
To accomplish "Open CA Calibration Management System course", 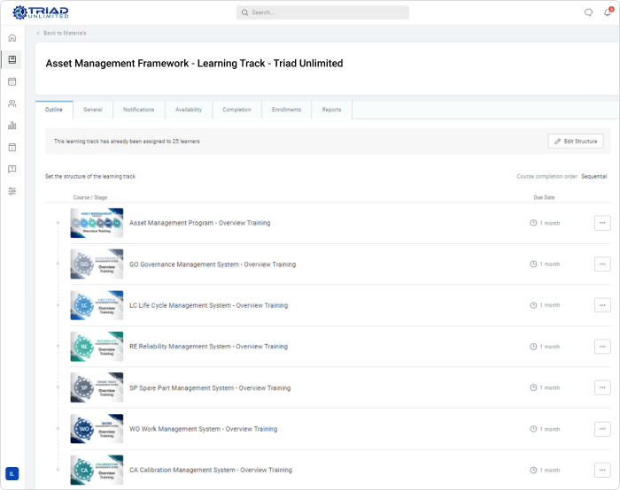I will (211, 471).
